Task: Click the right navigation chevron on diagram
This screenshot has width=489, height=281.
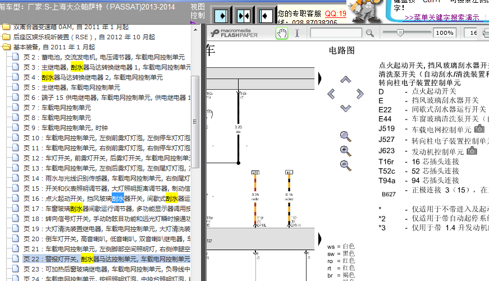Action: point(360,94)
